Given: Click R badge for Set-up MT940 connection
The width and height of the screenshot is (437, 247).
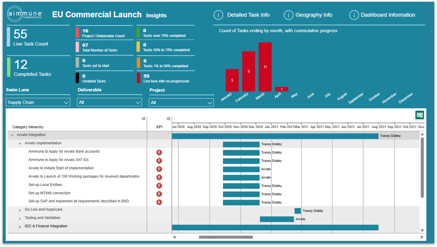Looking at the screenshot, I should [x=159, y=194].
